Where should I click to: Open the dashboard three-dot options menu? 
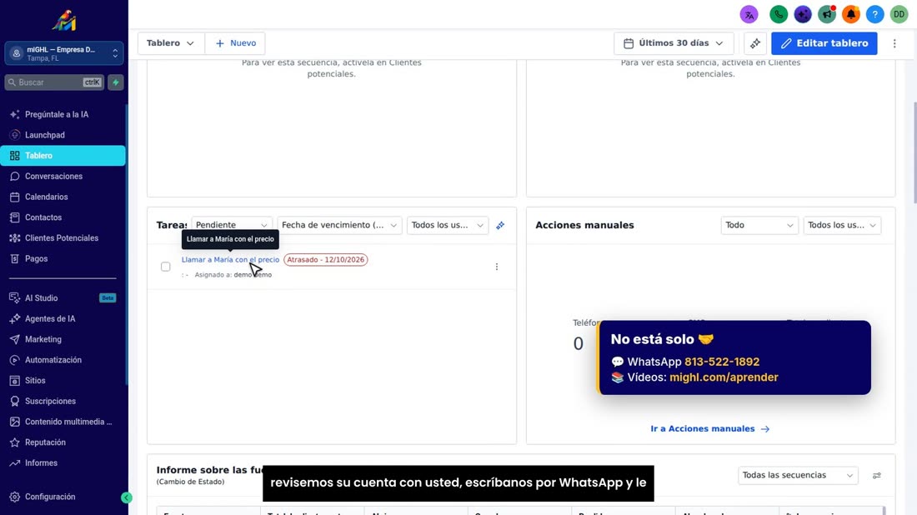894,43
